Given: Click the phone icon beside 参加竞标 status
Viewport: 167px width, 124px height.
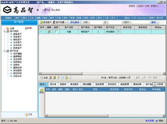Looking at the screenshot, I should coord(119,32).
